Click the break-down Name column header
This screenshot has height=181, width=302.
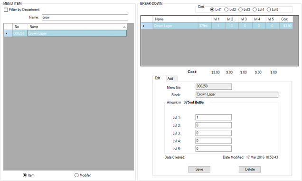point(176,19)
